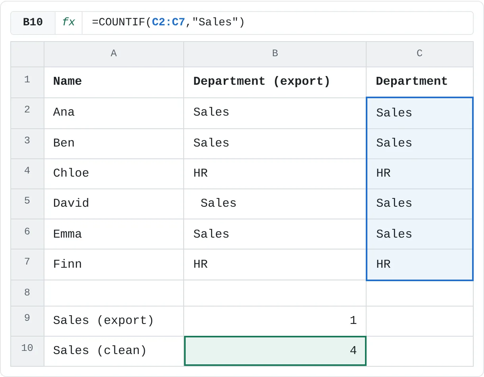The image size is (484, 377).
Task: Click Emma's Sales cell in column B
Action: coord(275,234)
